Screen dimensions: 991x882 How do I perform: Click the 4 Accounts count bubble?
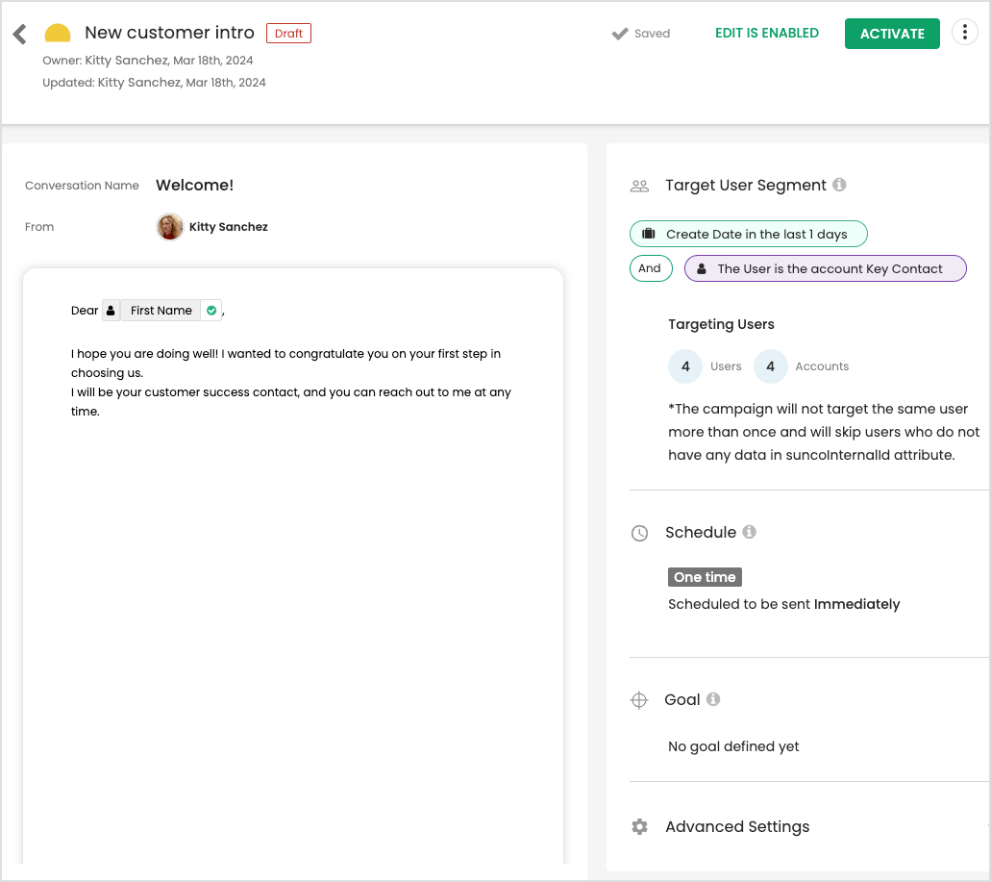click(x=771, y=366)
